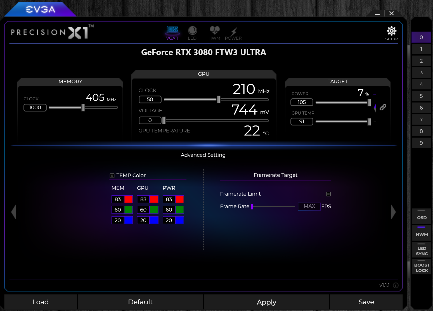This screenshot has width=433, height=311.
Task: Click the MEM high temp field showing 83
Action: [118, 199]
